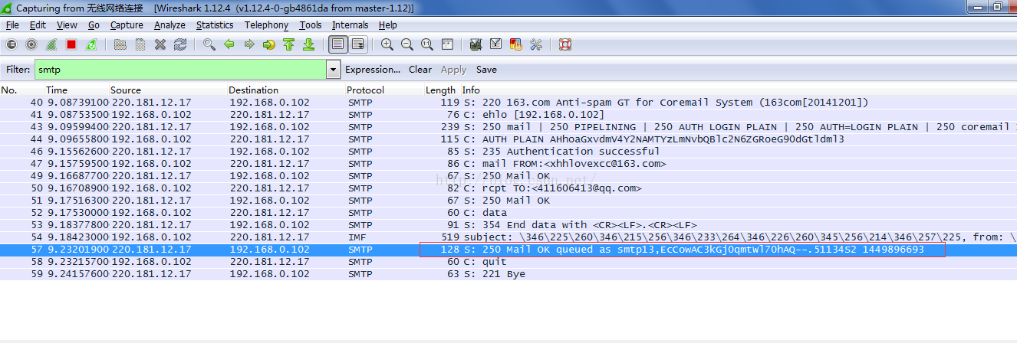Image resolution: width=1017 pixels, height=343 pixels.
Task: Select packet 47 mail FROM row
Action: click(509, 164)
